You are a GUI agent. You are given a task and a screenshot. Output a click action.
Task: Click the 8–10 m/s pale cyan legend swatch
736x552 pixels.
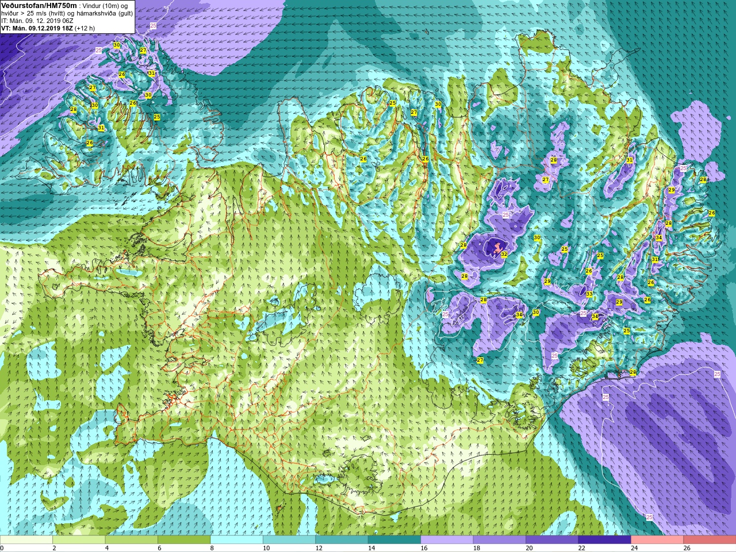(236, 540)
